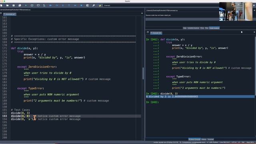256x144 pixels.
Task: Click '# Specific Exceptions: custom error message' comment
Action: (x=45, y=39)
